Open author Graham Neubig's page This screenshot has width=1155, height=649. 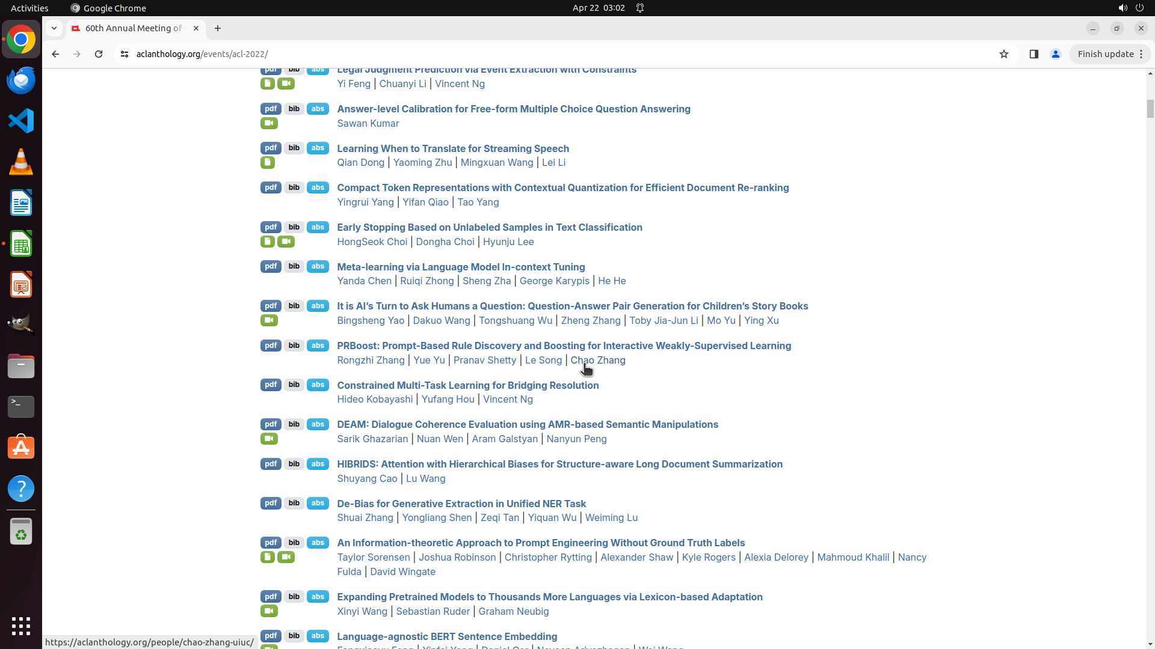click(x=514, y=612)
